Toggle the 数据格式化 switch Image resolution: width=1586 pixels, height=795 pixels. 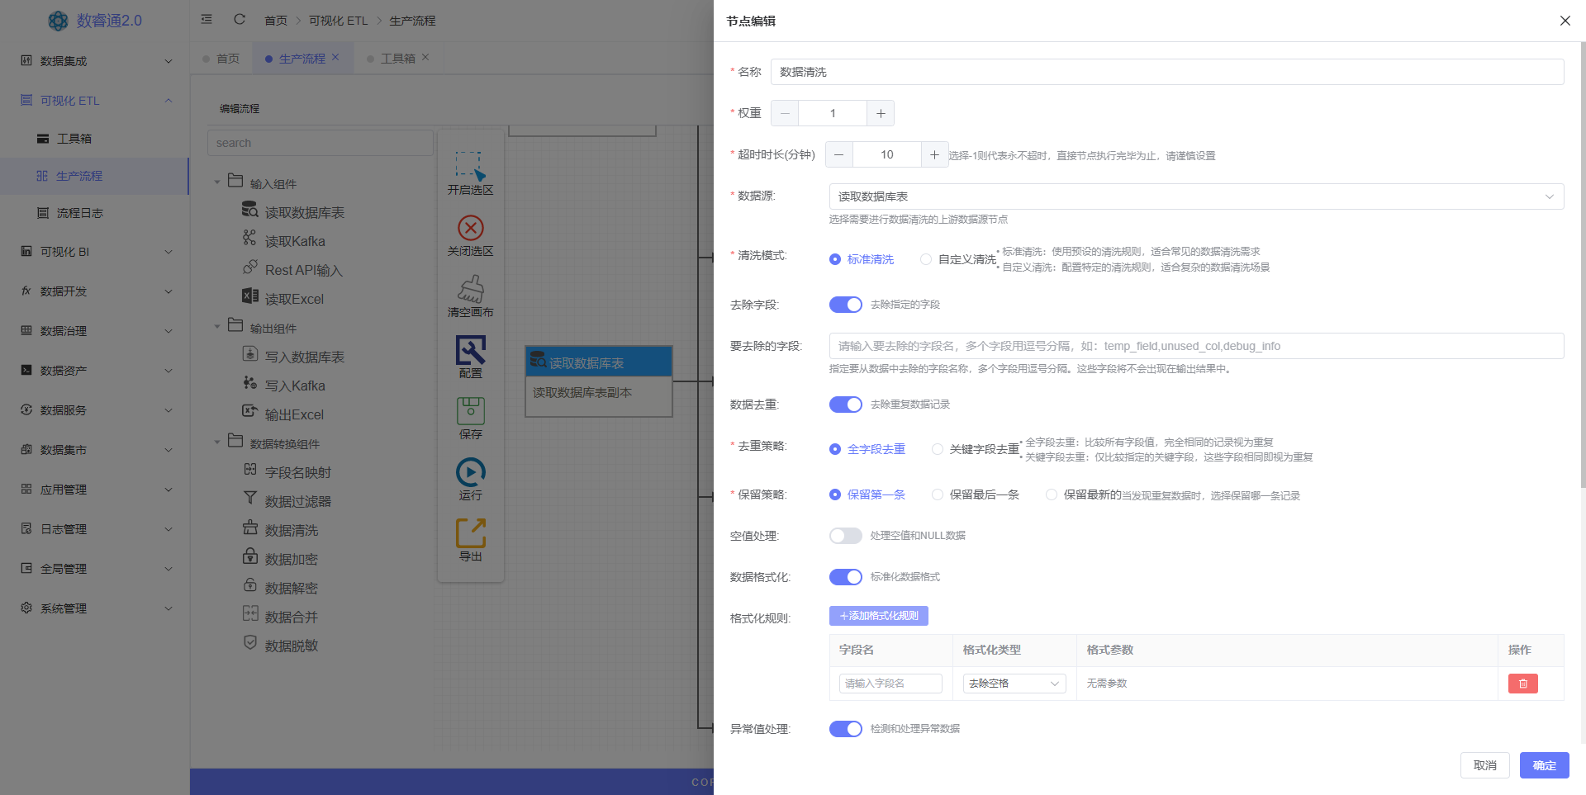(x=845, y=577)
